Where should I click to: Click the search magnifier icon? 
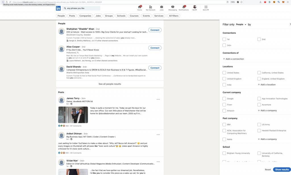[x=65, y=8]
